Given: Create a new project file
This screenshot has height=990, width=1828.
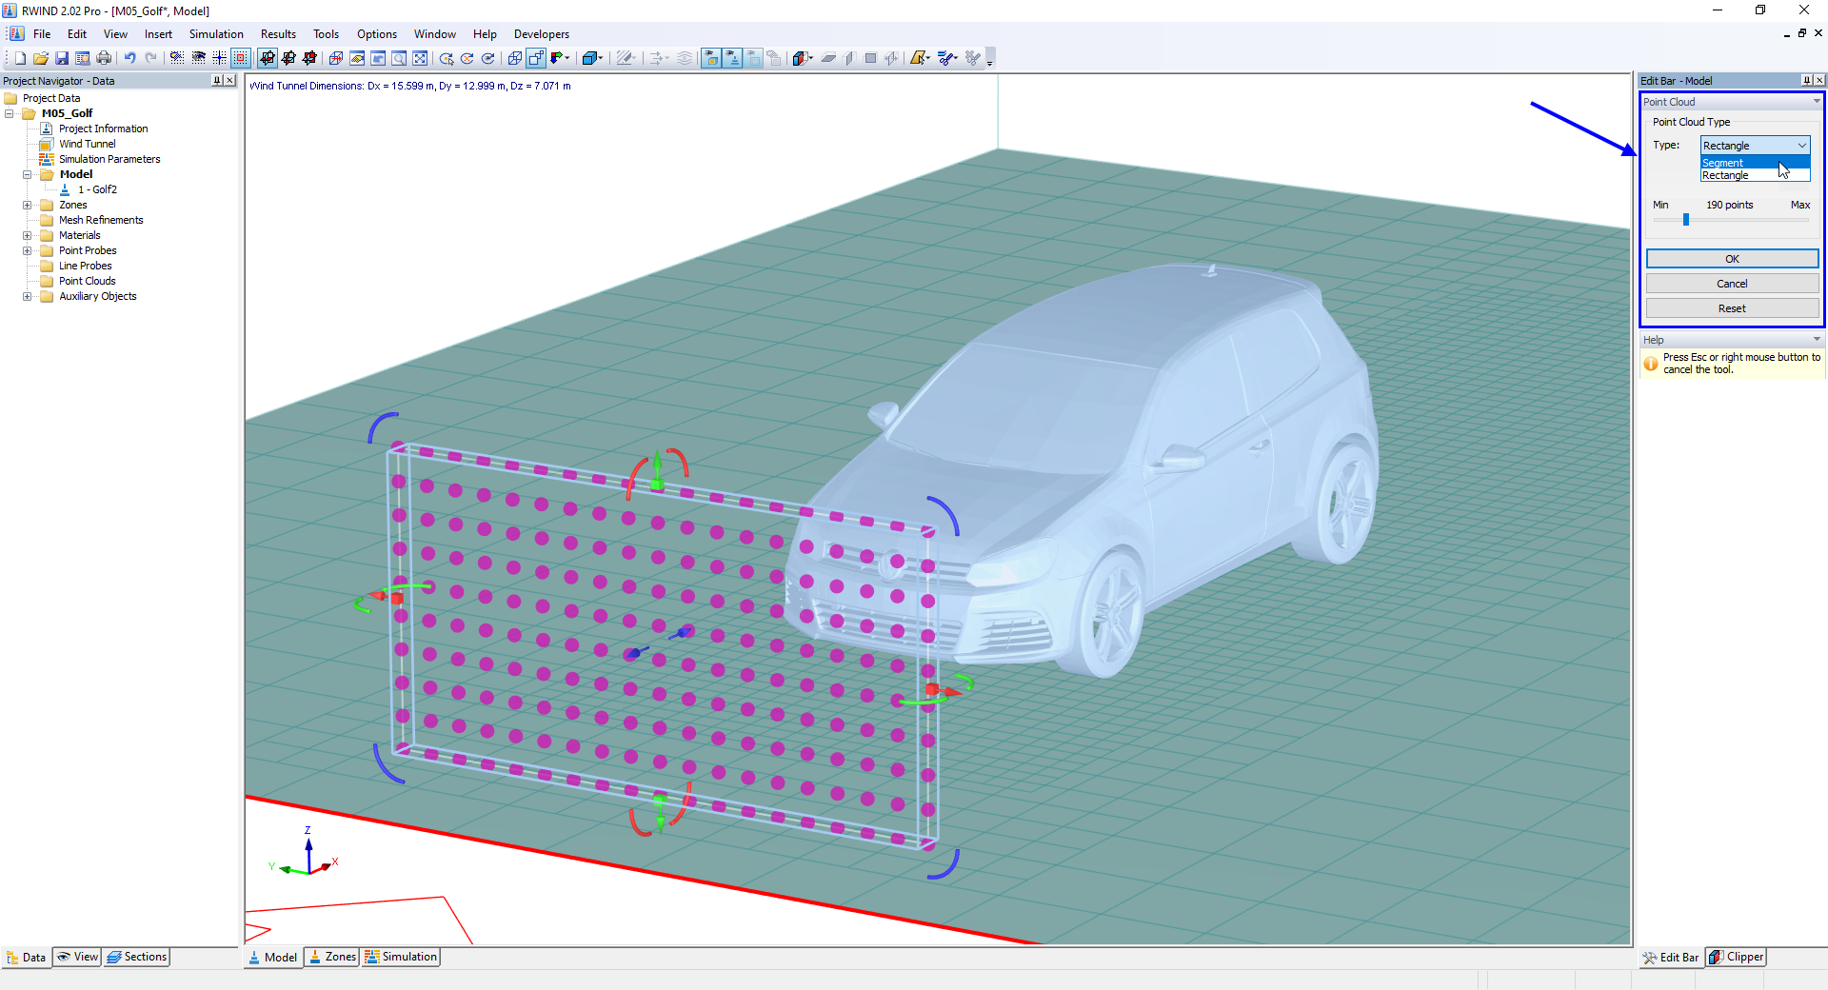Looking at the screenshot, I should click(x=18, y=58).
